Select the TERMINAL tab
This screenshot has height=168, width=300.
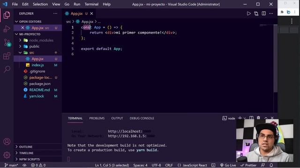[75, 118]
